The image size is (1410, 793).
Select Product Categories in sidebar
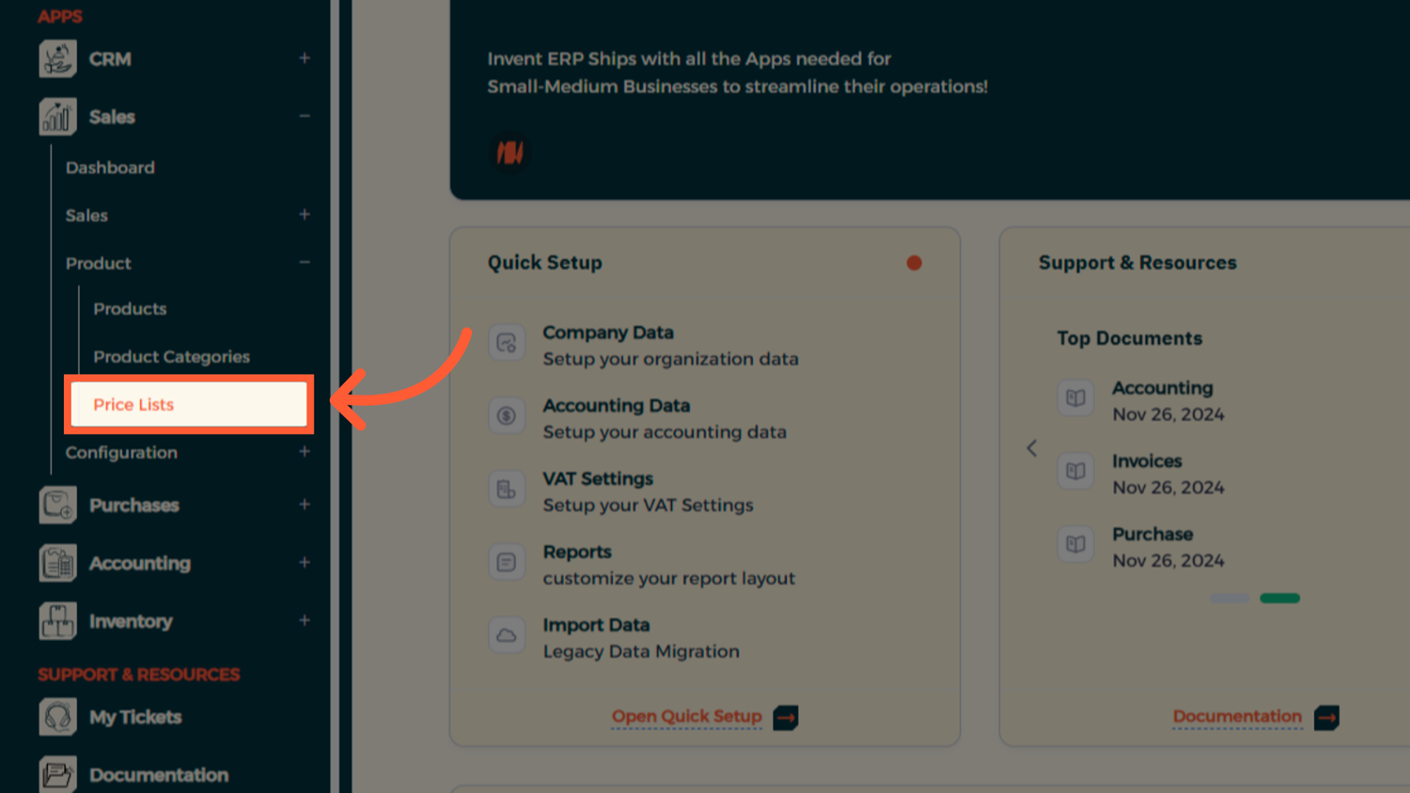point(171,357)
